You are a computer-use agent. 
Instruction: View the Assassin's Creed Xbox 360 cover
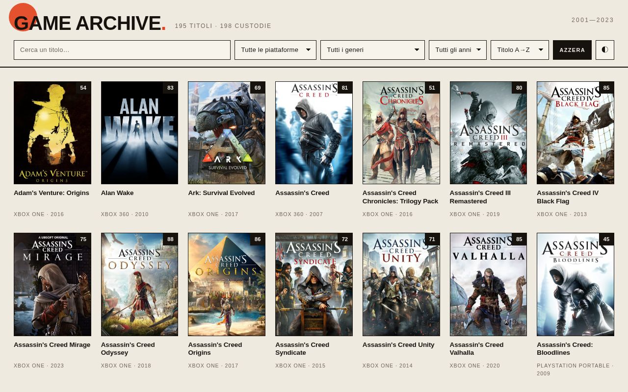click(x=314, y=133)
